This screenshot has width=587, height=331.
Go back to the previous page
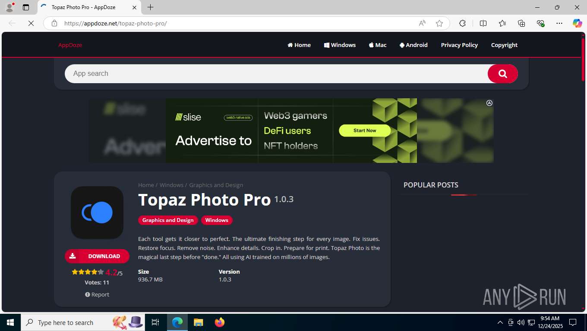(x=12, y=23)
